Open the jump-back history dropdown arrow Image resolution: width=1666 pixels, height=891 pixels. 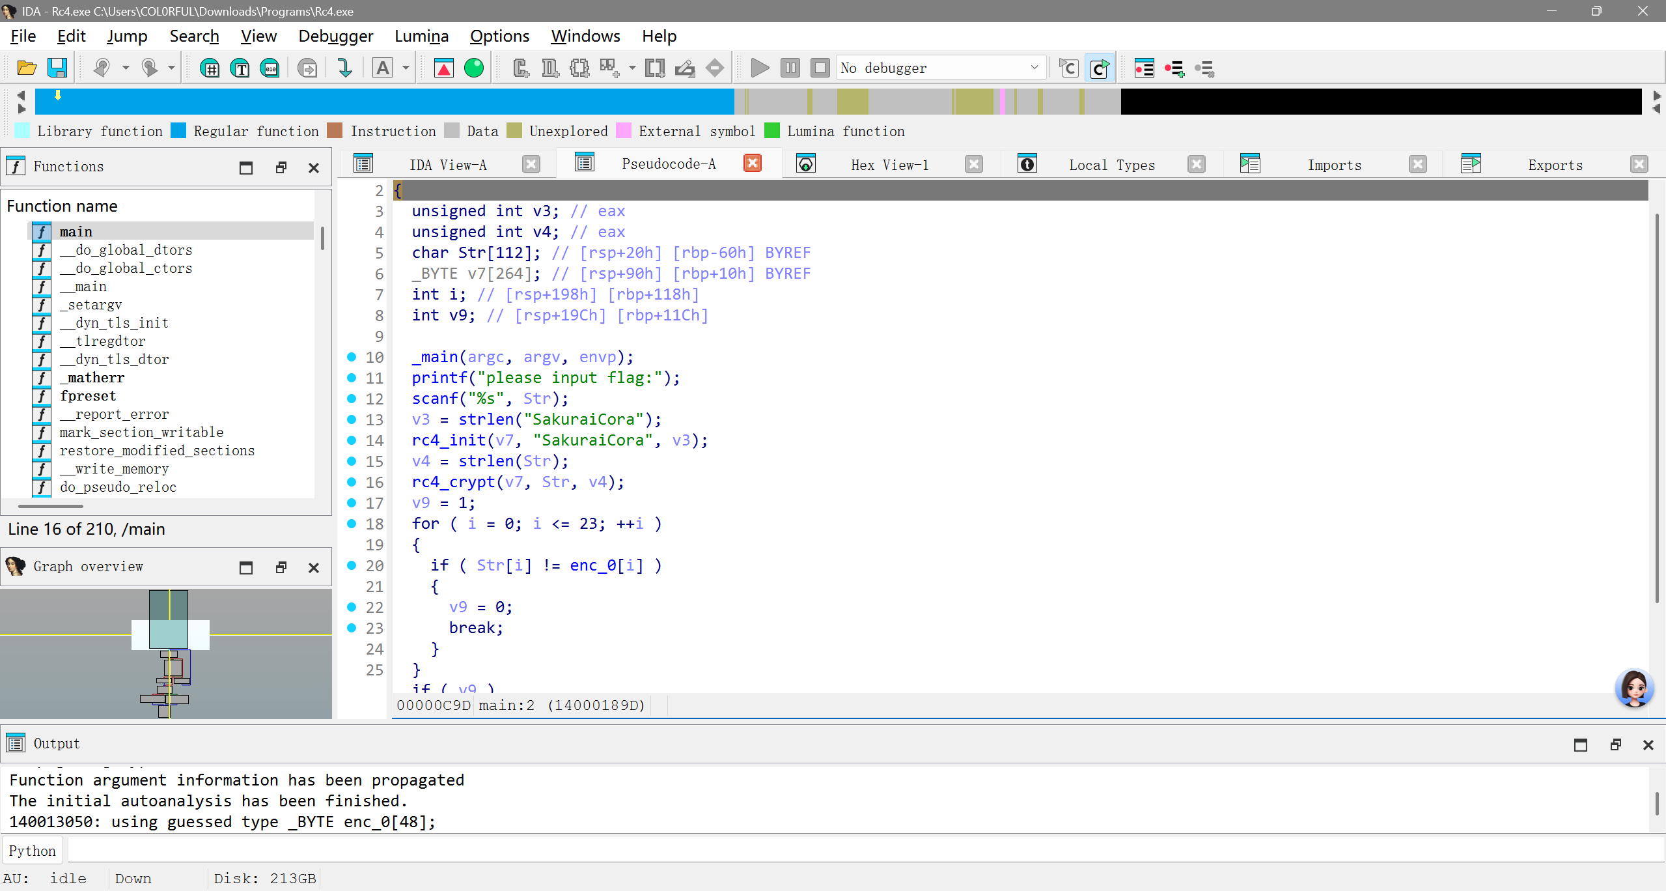[x=126, y=68]
